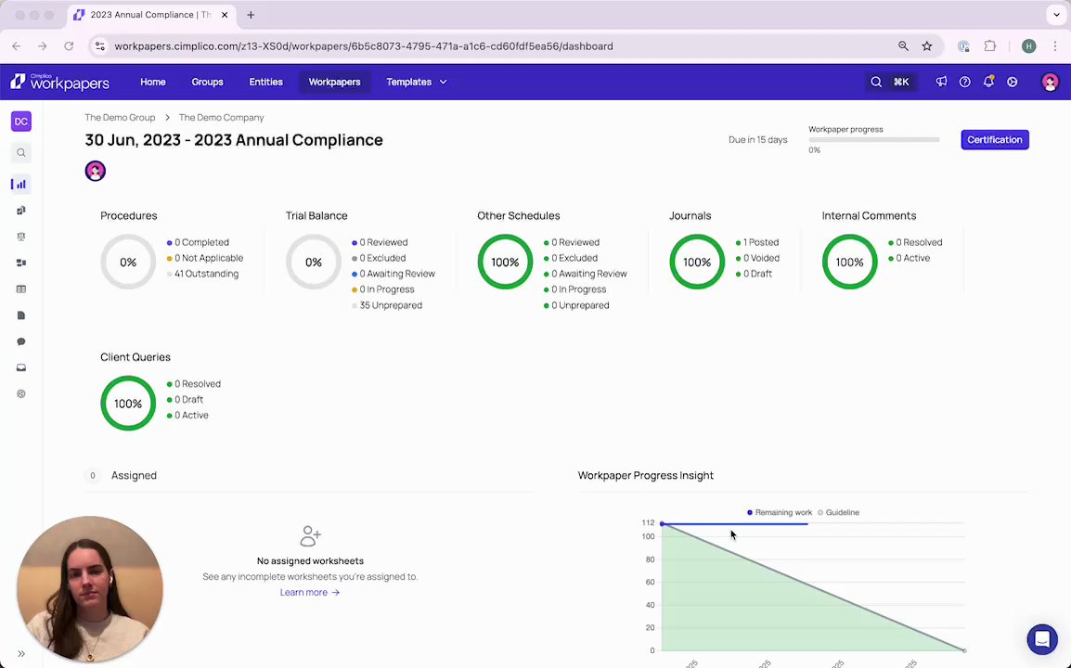
Task: Click the announcements megaphone icon
Action: [941, 82]
